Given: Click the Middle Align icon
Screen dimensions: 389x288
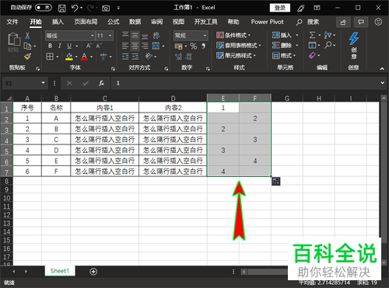Looking at the screenshot, I should click(135, 35).
